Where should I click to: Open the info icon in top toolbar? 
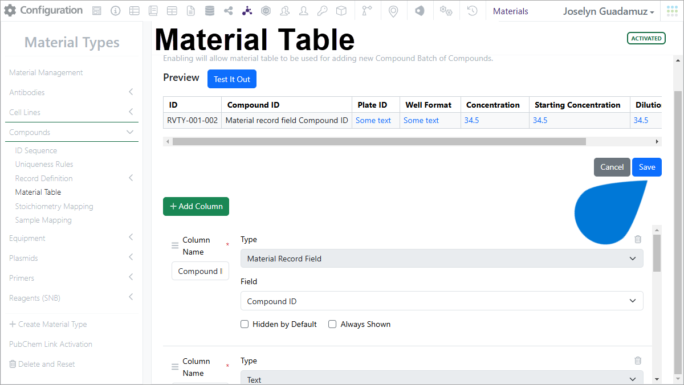click(x=115, y=11)
